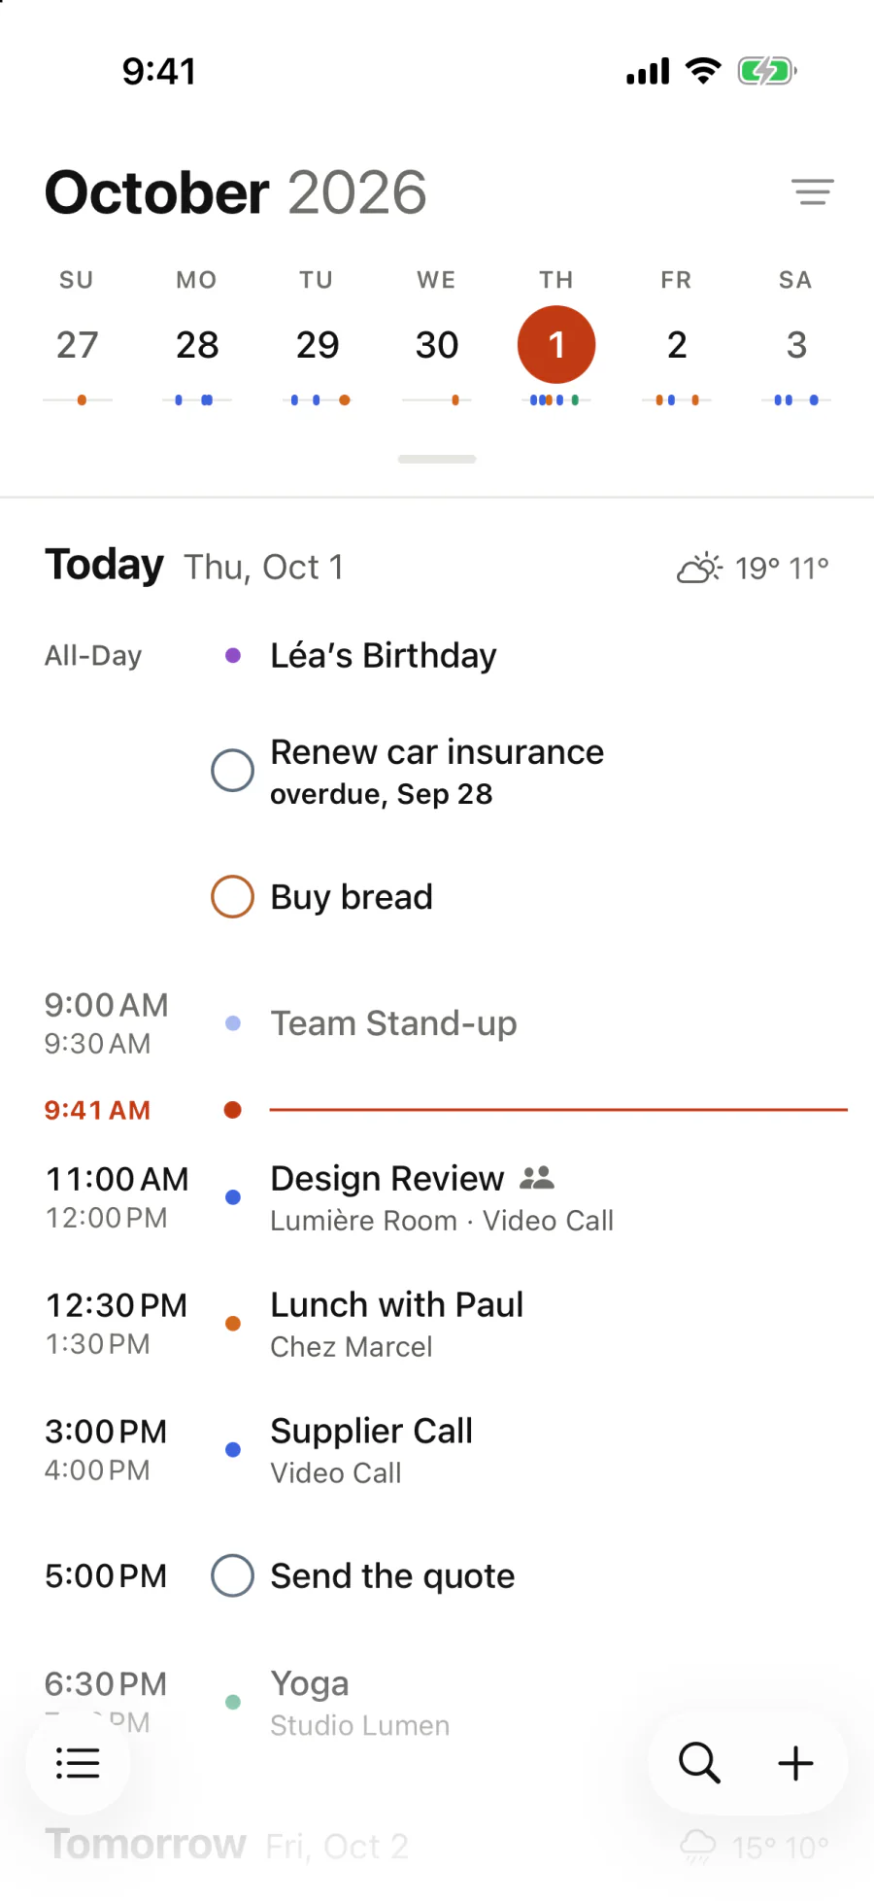Tap the attendees icon beside Design Review
The width and height of the screenshot is (874, 1902).
click(x=537, y=1178)
